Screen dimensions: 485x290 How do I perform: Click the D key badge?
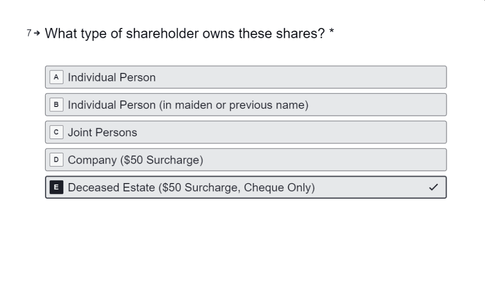[x=56, y=160]
